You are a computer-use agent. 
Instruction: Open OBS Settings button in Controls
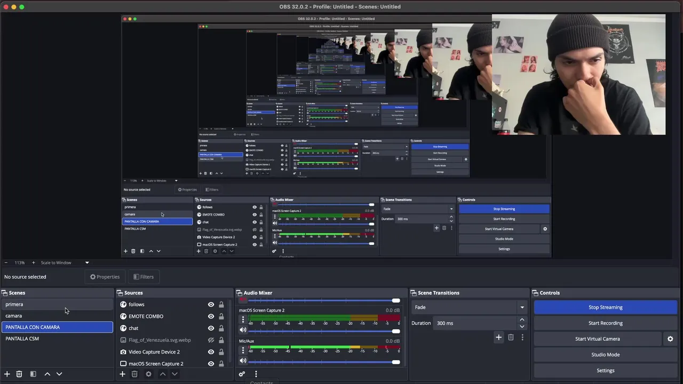605,371
